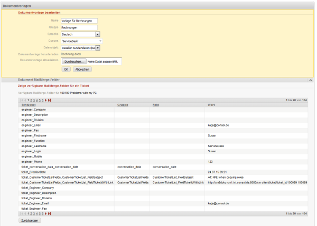This screenshot has height=226, width=317.
Task: Click last page arrow in bottom paginator
Action: point(50,213)
